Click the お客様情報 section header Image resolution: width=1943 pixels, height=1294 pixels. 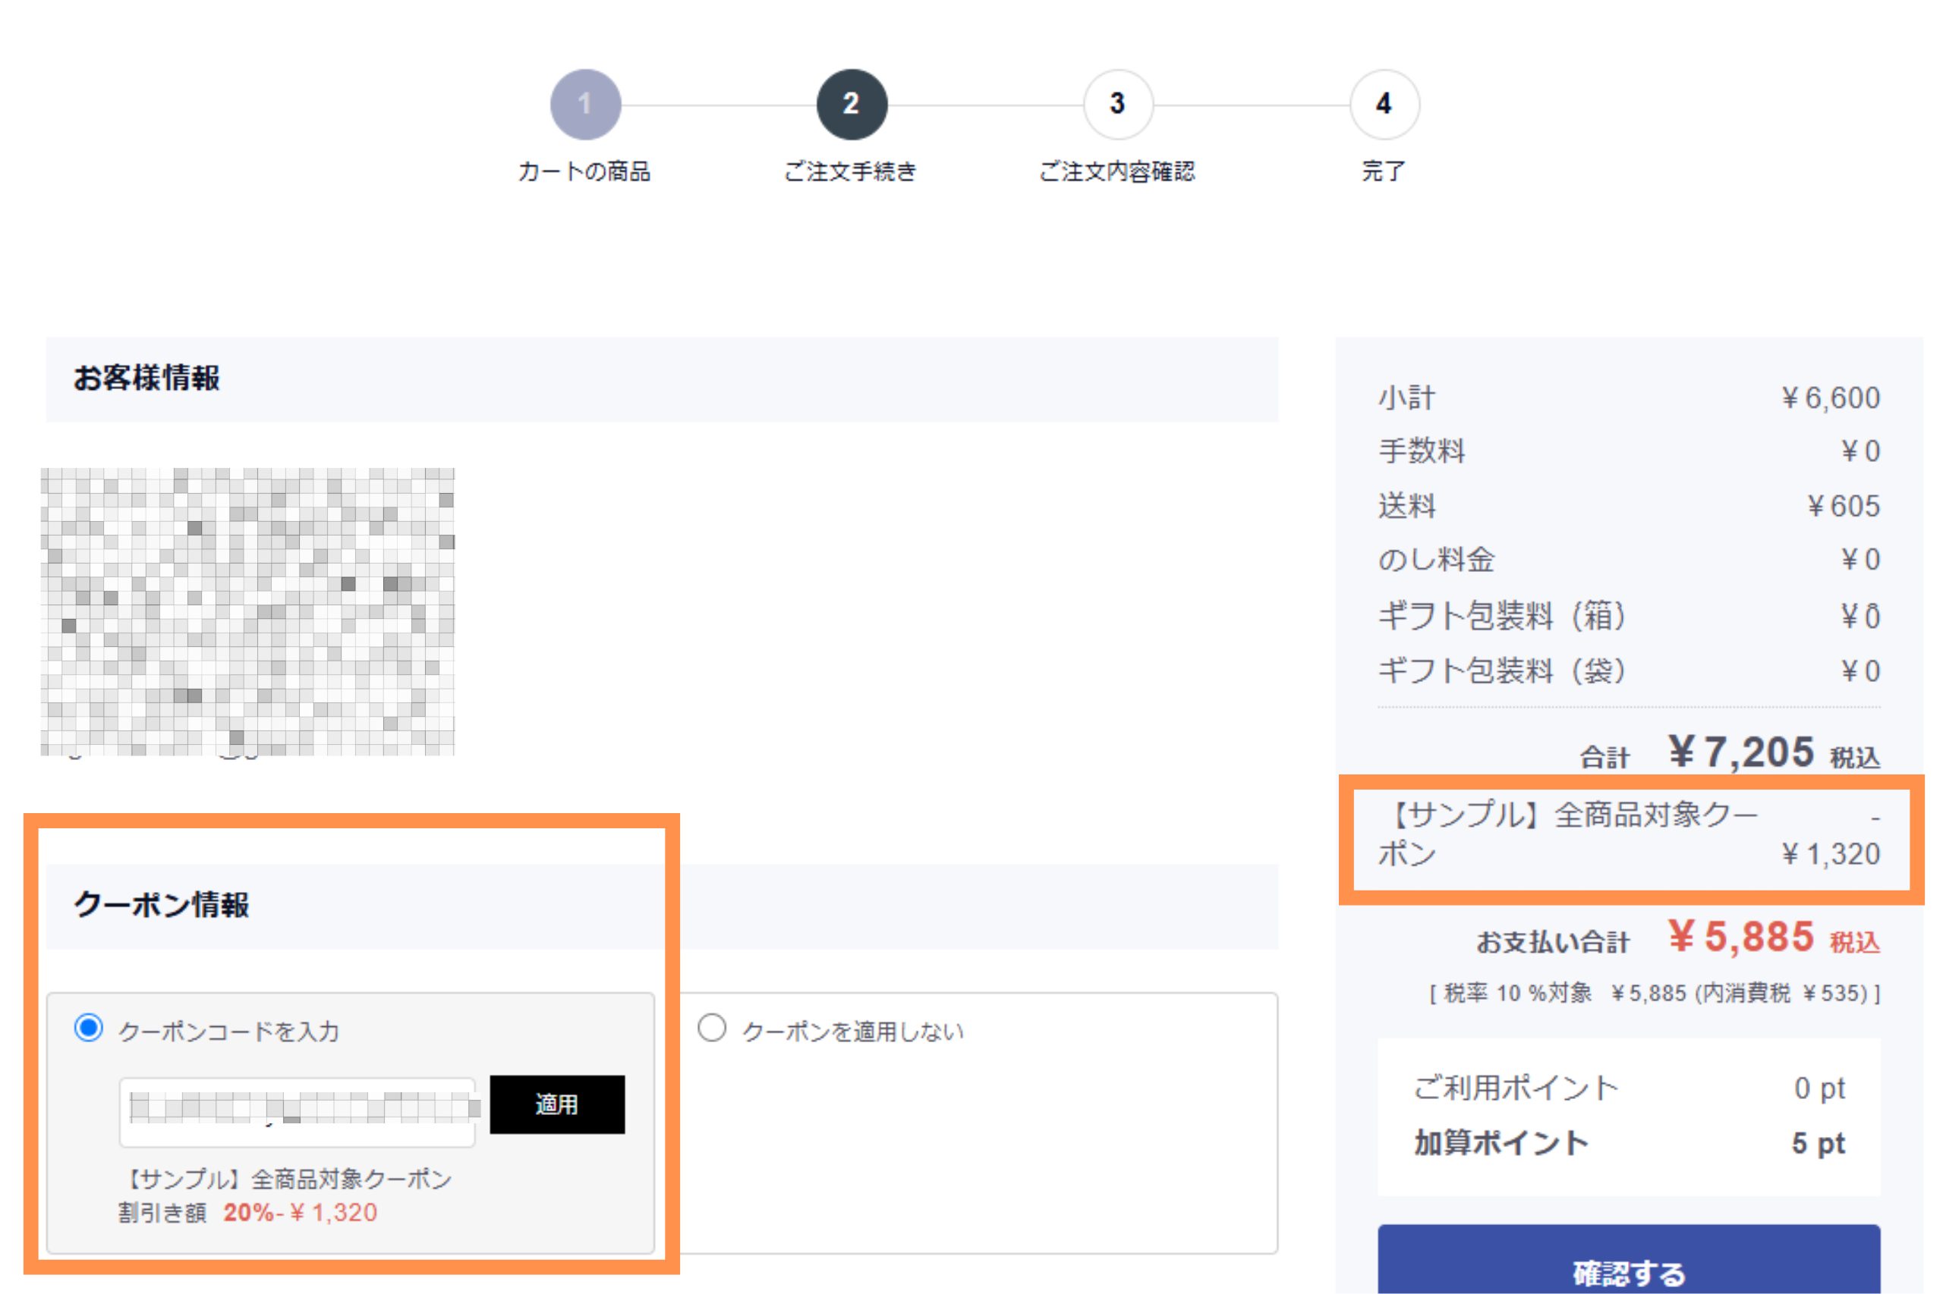click(147, 378)
